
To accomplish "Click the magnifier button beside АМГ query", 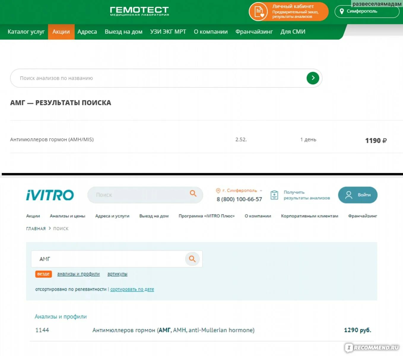I will pyautogui.click(x=192, y=259).
